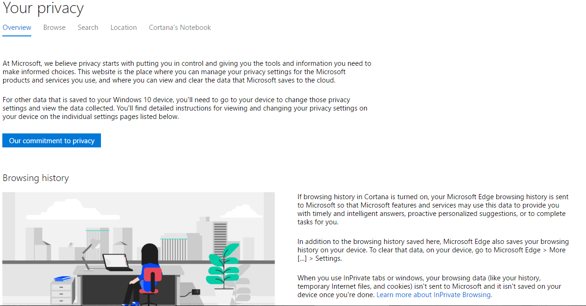Switch to the Browse tab
The width and height of the screenshot is (586, 306).
(54, 28)
